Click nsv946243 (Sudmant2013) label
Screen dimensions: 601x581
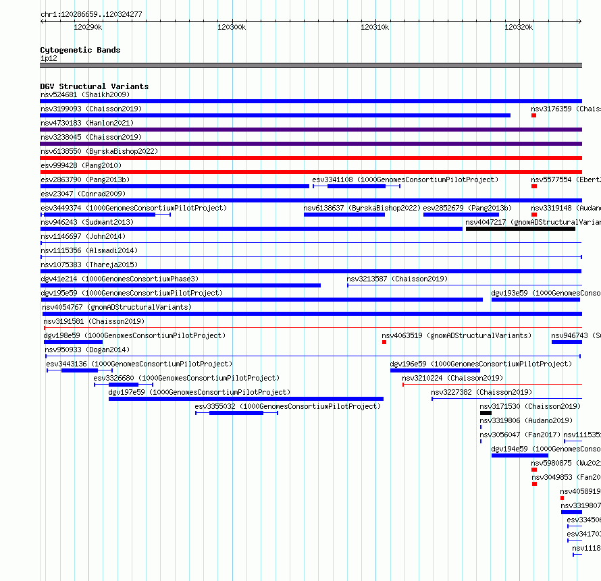coord(87,222)
